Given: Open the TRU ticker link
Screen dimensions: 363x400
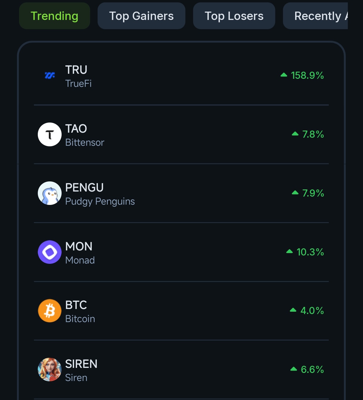Looking at the screenshot, I should coord(76,70).
